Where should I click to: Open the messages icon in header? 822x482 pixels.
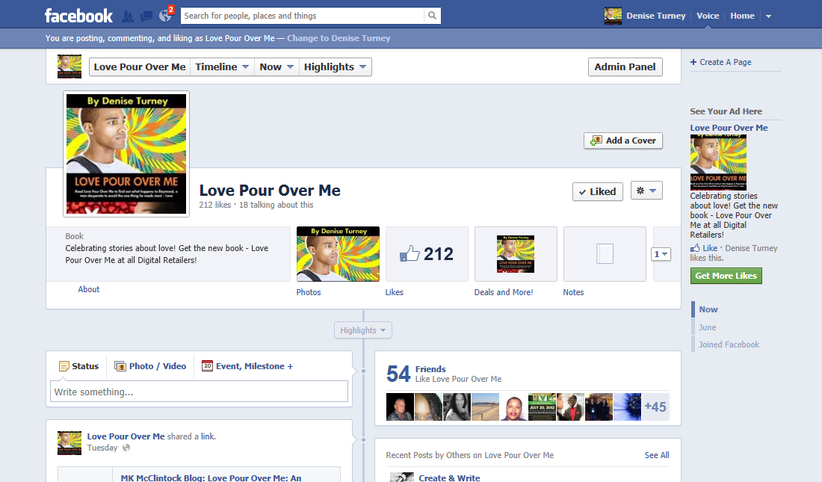point(146,16)
